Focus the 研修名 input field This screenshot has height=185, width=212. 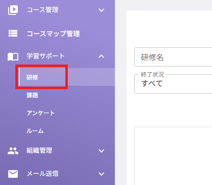pyautogui.click(x=173, y=57)
